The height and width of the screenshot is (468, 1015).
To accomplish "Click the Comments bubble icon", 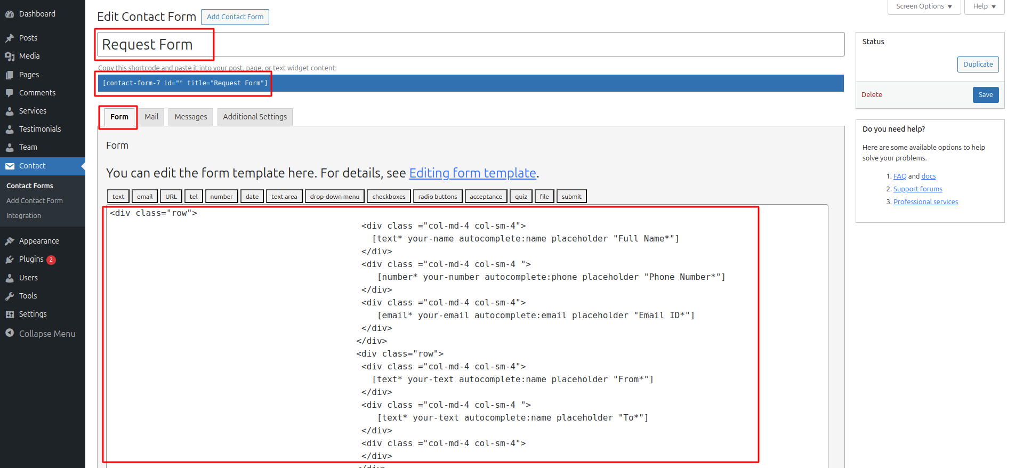I will tap(10, 93).
